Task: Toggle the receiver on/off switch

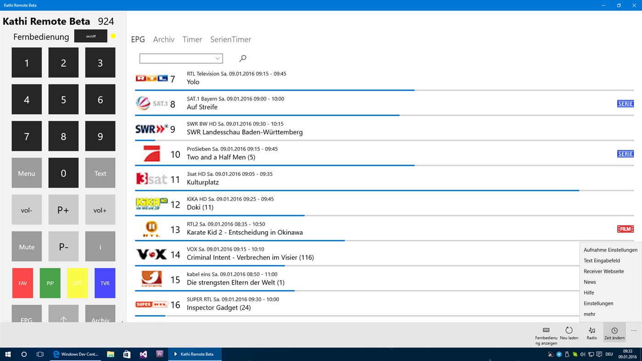Action: (90, 36)
